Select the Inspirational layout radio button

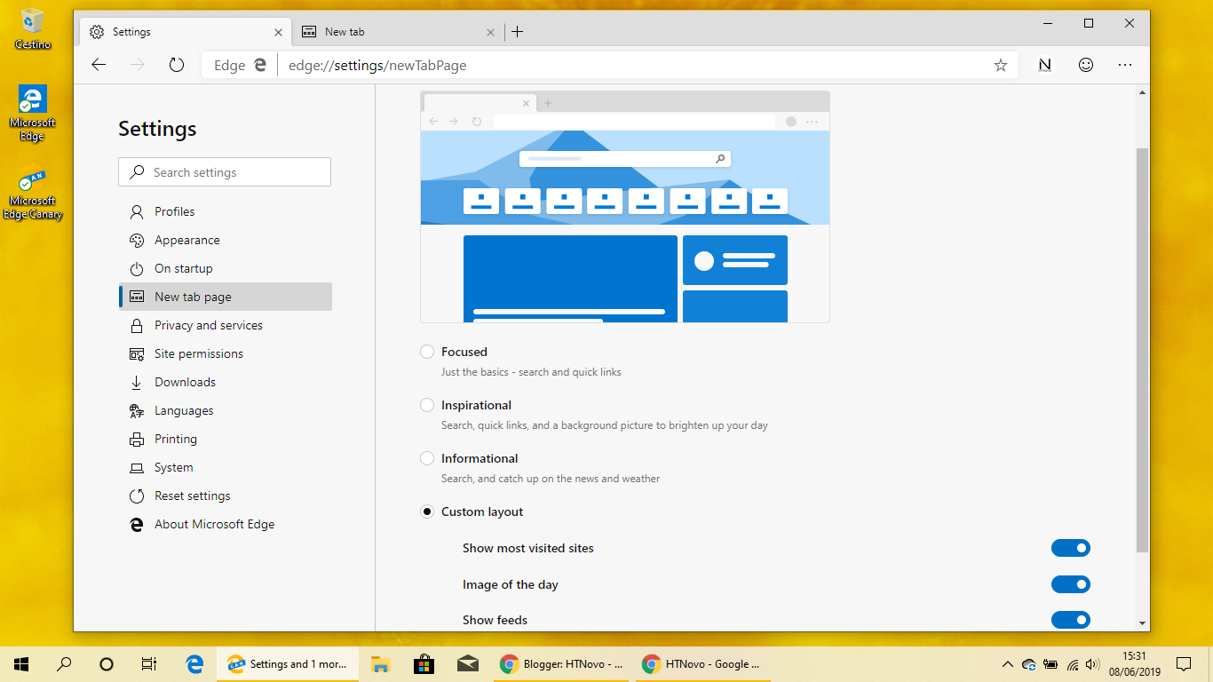pyautogui.click(x=427, y=405)
